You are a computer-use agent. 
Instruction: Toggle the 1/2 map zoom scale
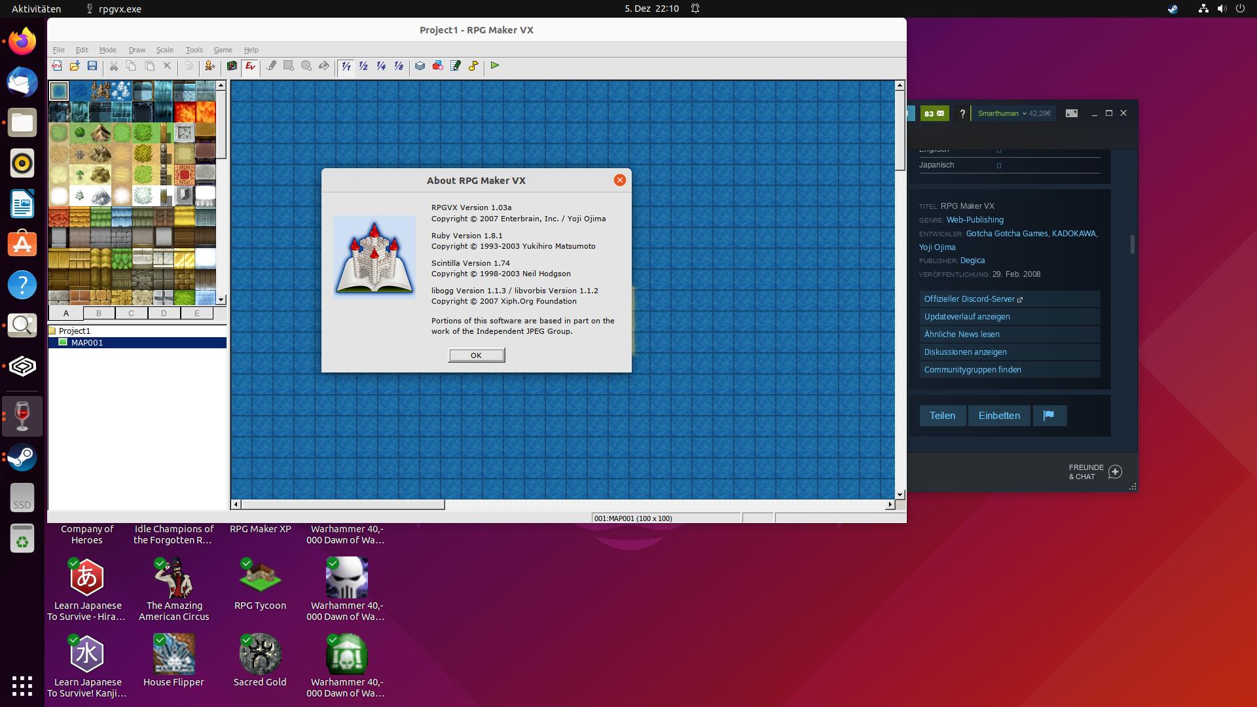coord(363,66)
